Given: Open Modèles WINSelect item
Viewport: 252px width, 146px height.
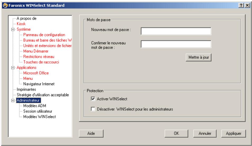Looking at the screenshot, I should click(x=40, y=117).
